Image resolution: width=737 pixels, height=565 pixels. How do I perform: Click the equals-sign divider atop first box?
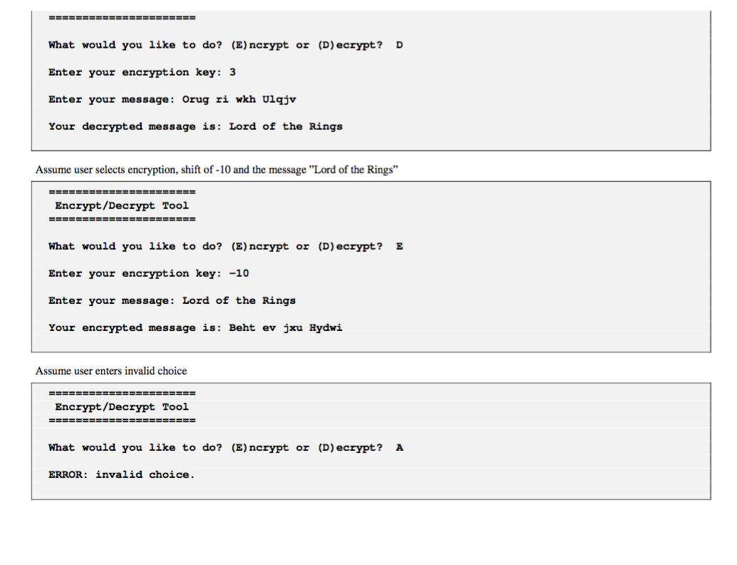click(122, 18)
